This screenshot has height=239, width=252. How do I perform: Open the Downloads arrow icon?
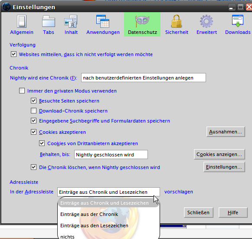point(238,21)
